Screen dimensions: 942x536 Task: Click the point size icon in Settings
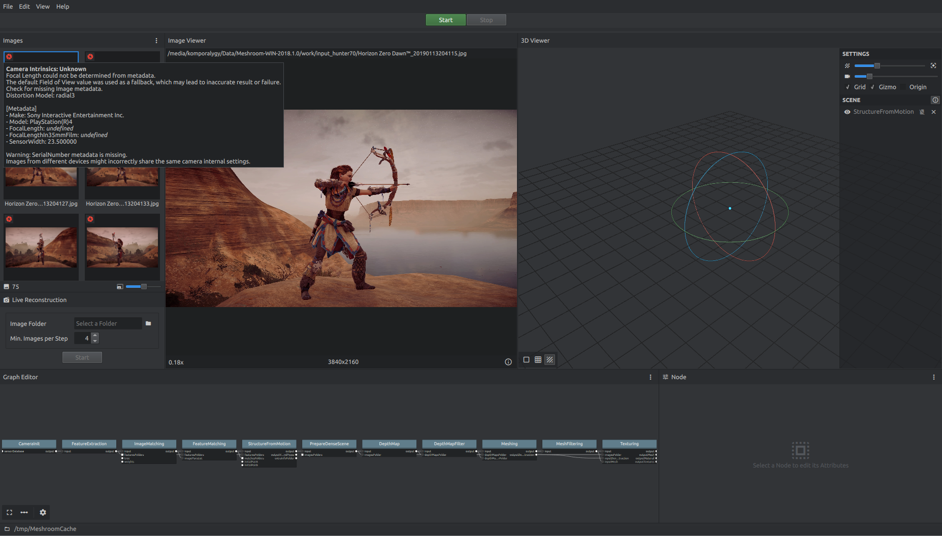click(x=847, y=66)
